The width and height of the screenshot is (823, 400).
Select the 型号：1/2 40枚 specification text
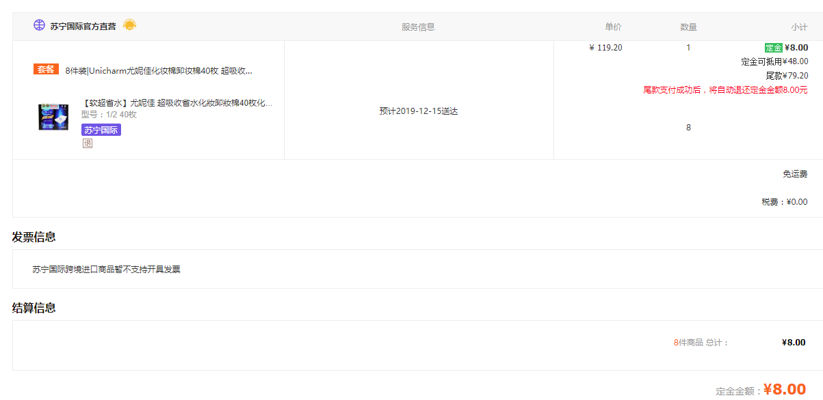coord(109,115)
